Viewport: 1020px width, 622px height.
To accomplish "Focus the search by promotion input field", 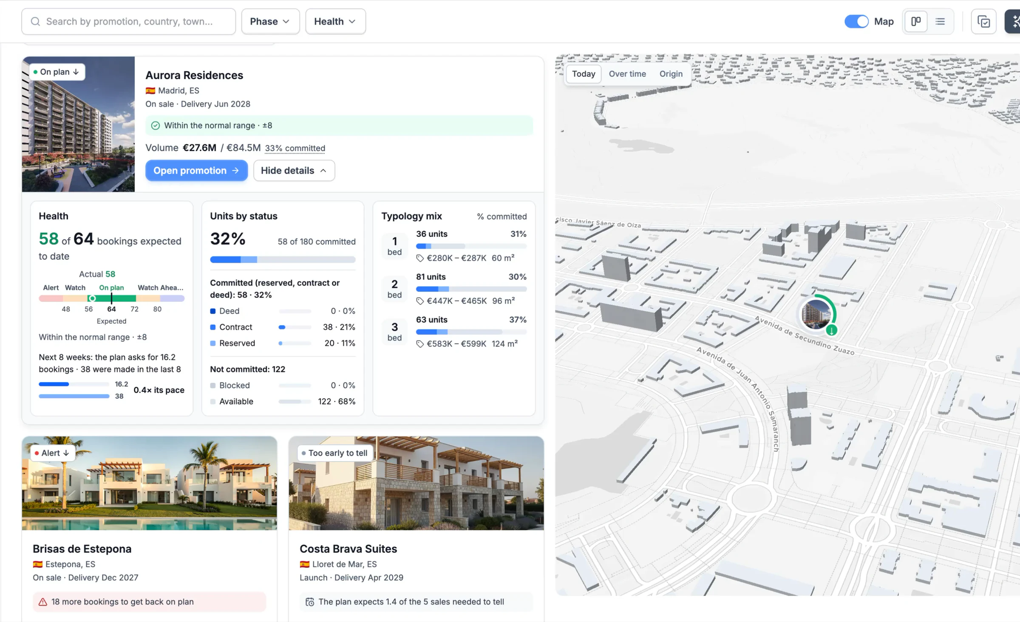I will (128, 22).
